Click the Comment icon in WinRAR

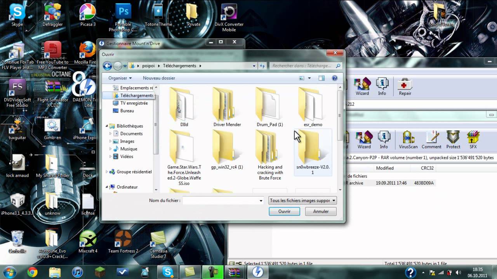(431, 140)
